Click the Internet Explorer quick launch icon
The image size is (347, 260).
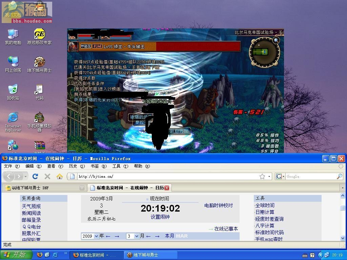55,255
